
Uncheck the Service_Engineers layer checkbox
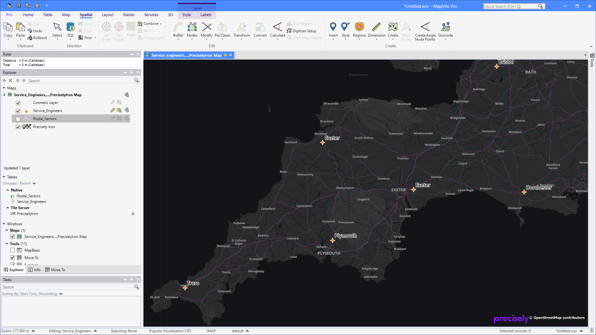point(18,111)
